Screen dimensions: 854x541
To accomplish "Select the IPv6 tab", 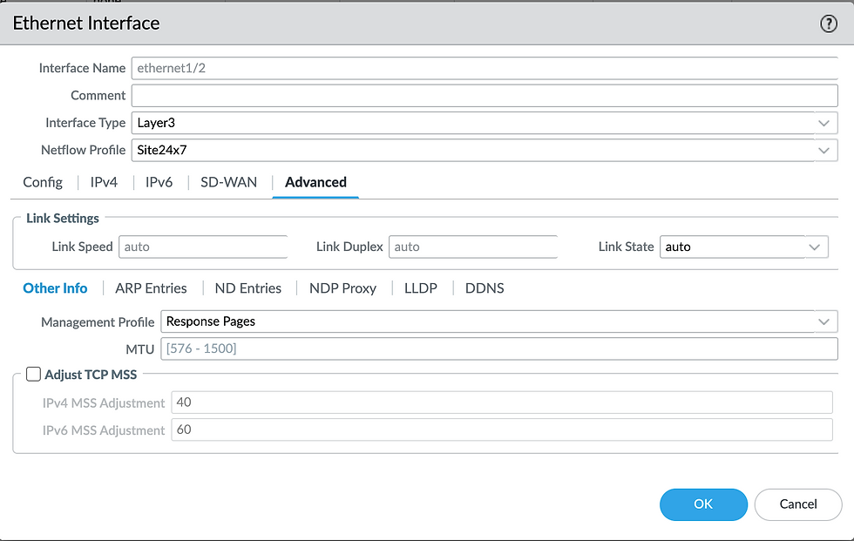I will coord(159,182).
